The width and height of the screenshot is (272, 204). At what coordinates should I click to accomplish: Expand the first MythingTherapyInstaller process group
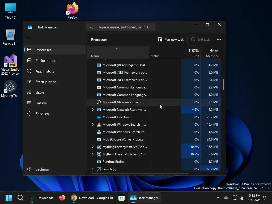point(93,147)
